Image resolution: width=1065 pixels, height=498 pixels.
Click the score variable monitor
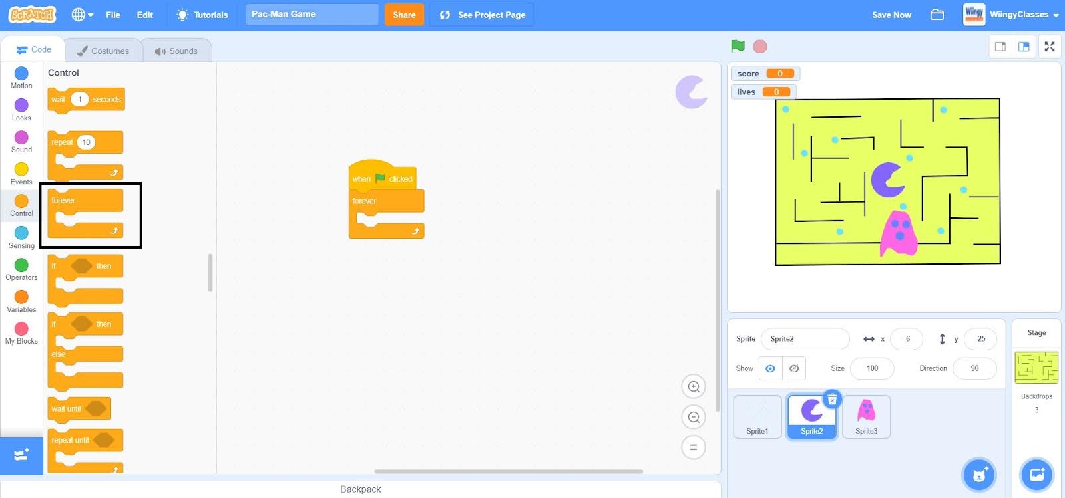pos(765,74)
